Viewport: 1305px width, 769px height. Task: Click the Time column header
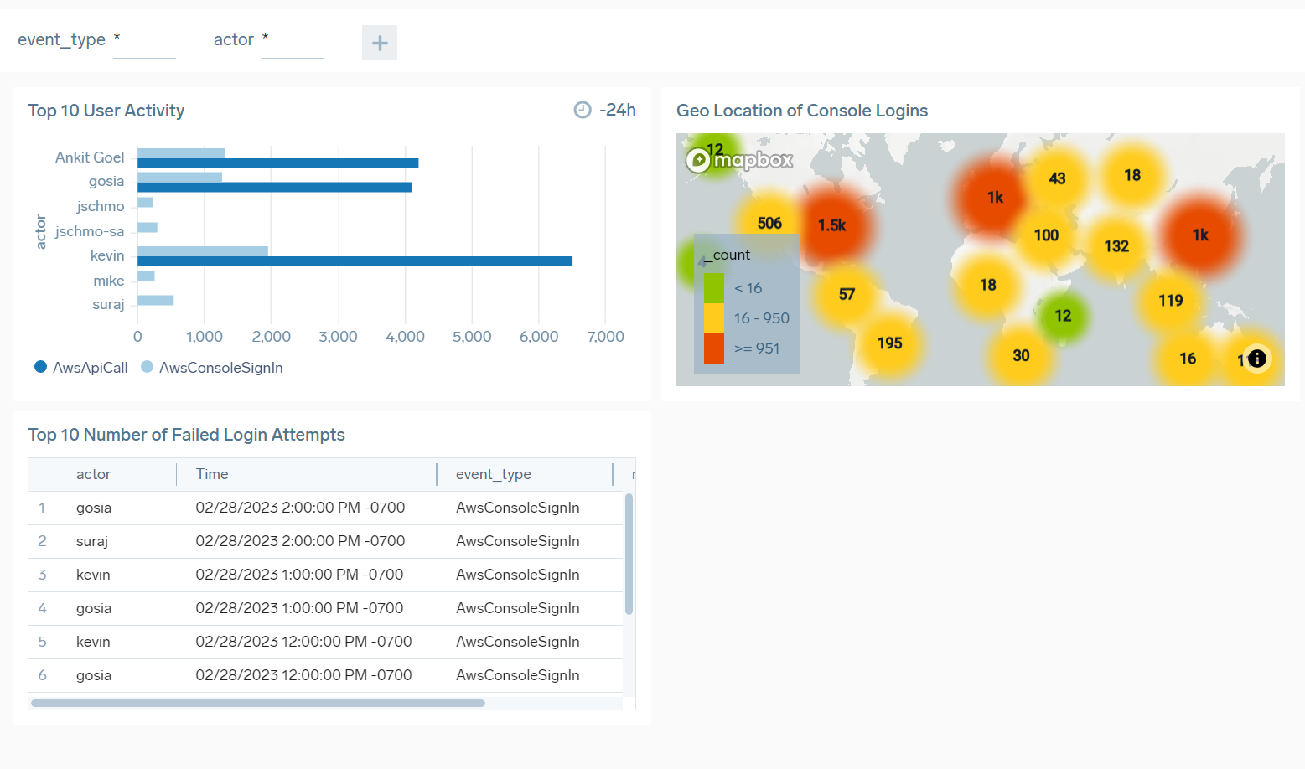(211, 474)
